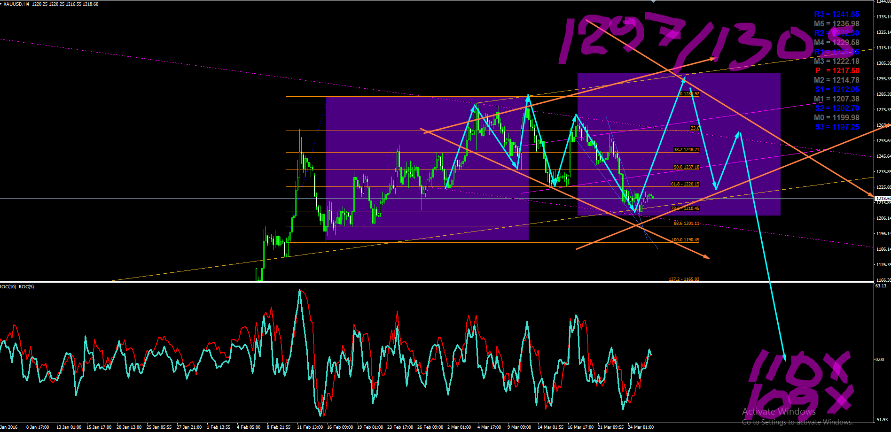Select the 50.0 1237.18 Fibonacci level label
Viewport: 891px width, 432px height.
(x=687, y=167)
